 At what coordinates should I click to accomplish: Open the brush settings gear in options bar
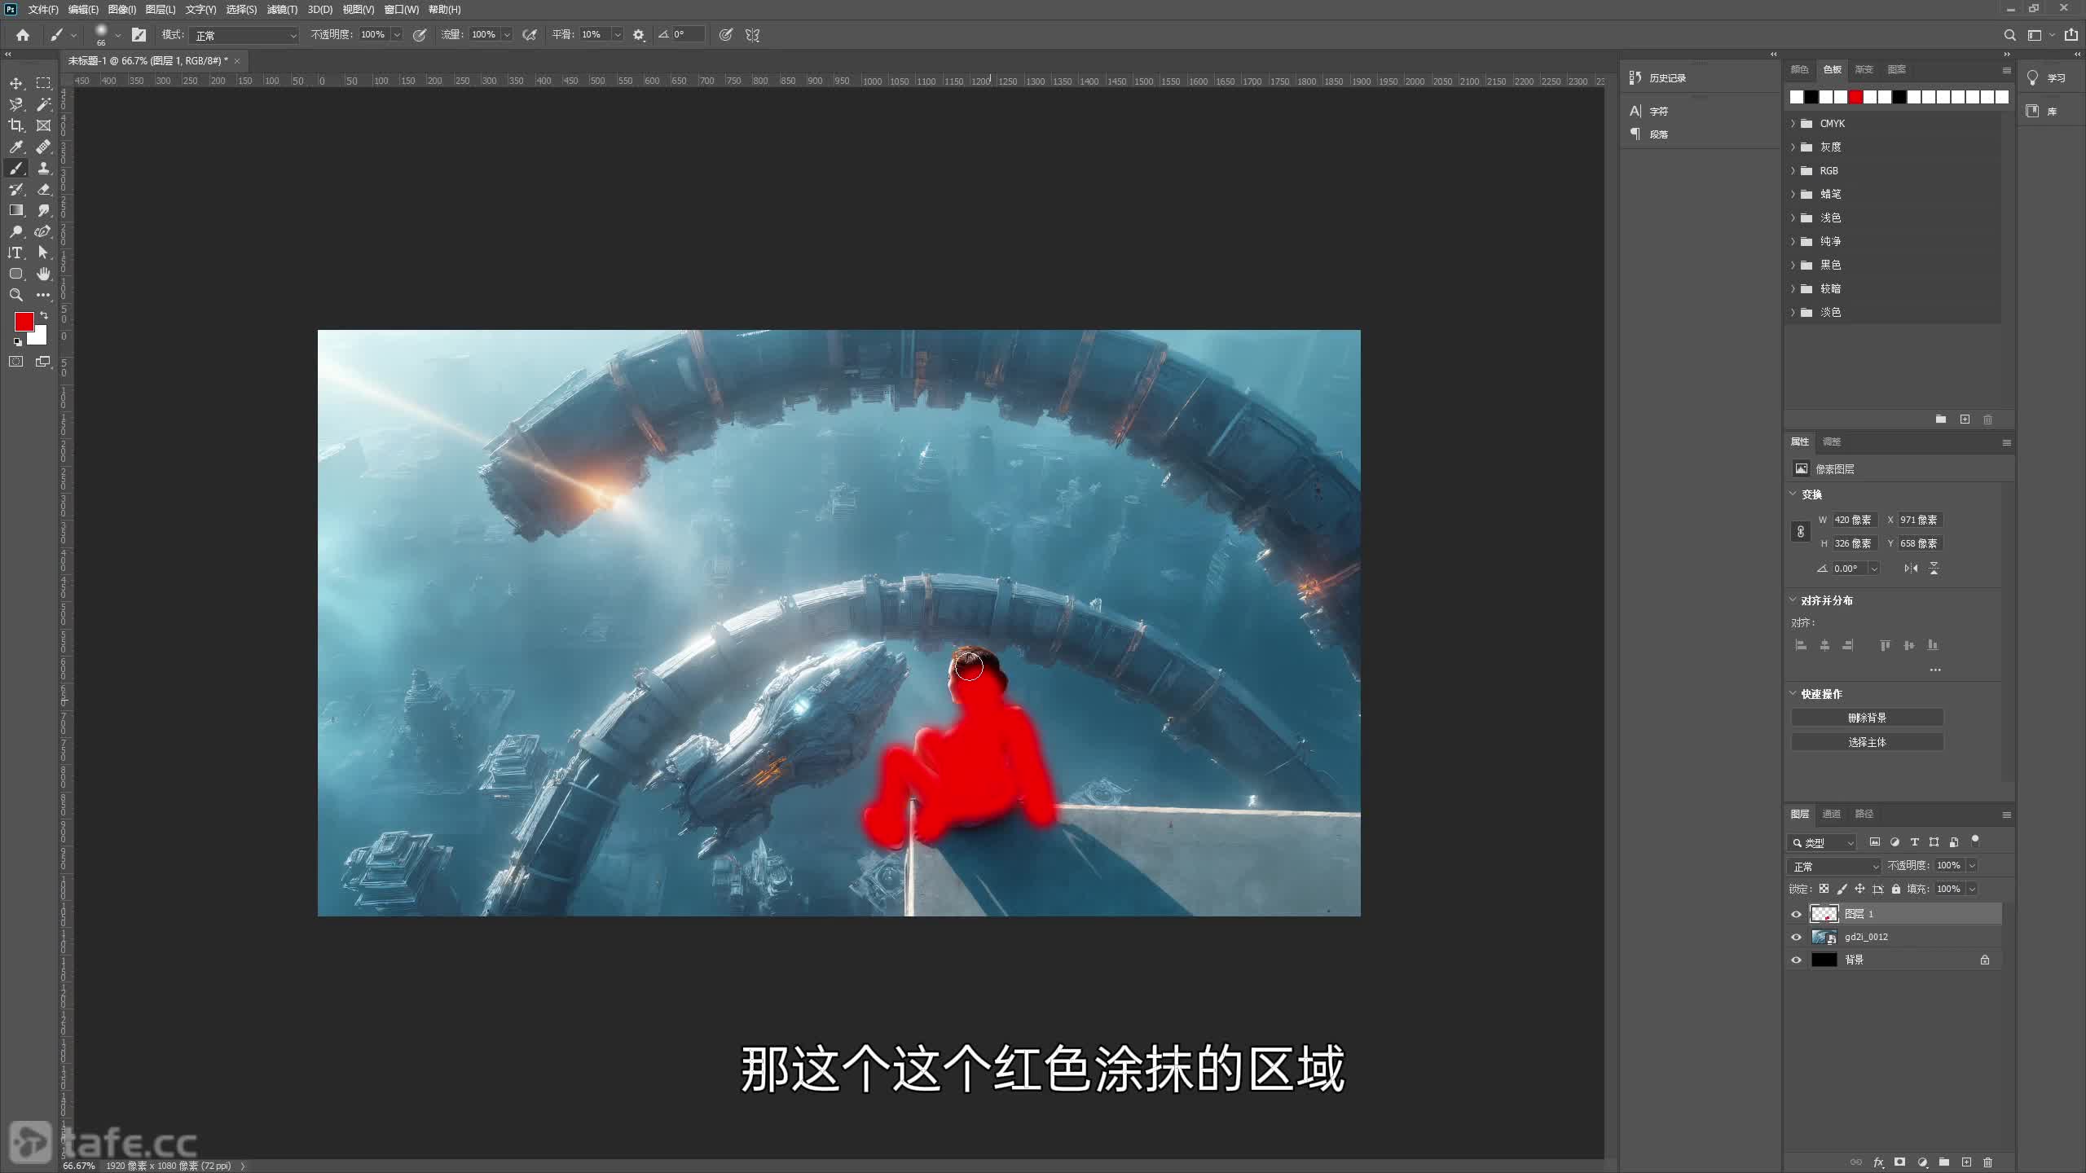(x=639, y=34)
